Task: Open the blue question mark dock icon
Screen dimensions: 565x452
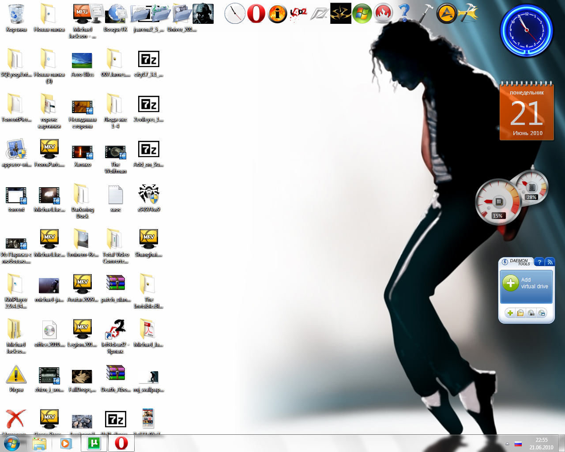Action: pos(404,13)
